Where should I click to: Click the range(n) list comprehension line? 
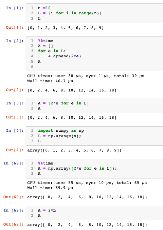70,13
